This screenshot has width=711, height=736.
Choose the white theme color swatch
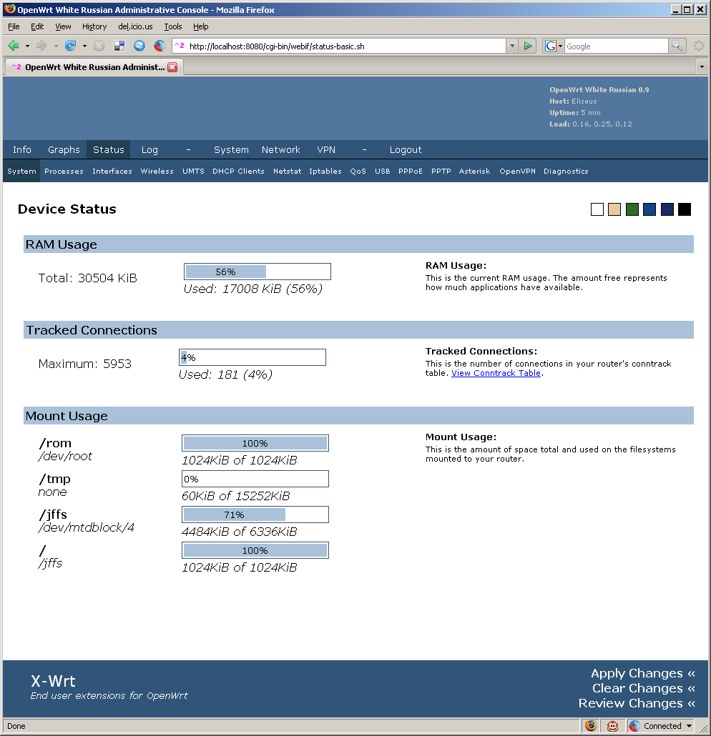tap(597, 209)
